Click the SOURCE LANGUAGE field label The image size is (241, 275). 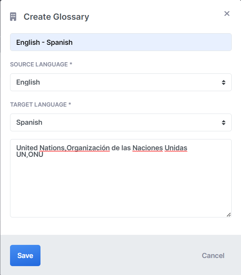point(41,65)
